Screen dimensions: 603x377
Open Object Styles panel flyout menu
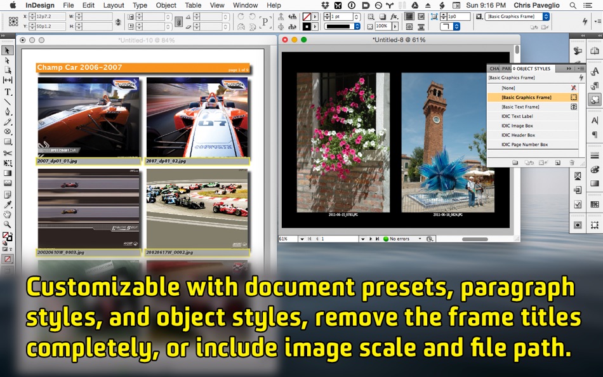click(x=581, y=69)
